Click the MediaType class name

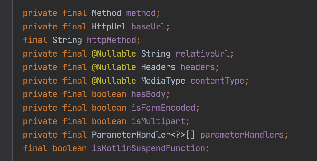pyautogui.click(x=163, y=81)
